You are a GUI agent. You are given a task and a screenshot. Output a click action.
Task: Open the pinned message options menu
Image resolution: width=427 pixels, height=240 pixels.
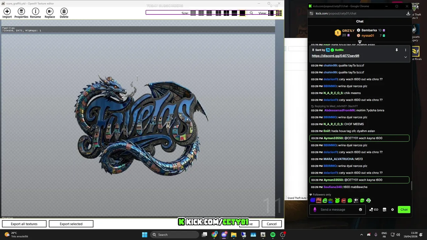406,50
